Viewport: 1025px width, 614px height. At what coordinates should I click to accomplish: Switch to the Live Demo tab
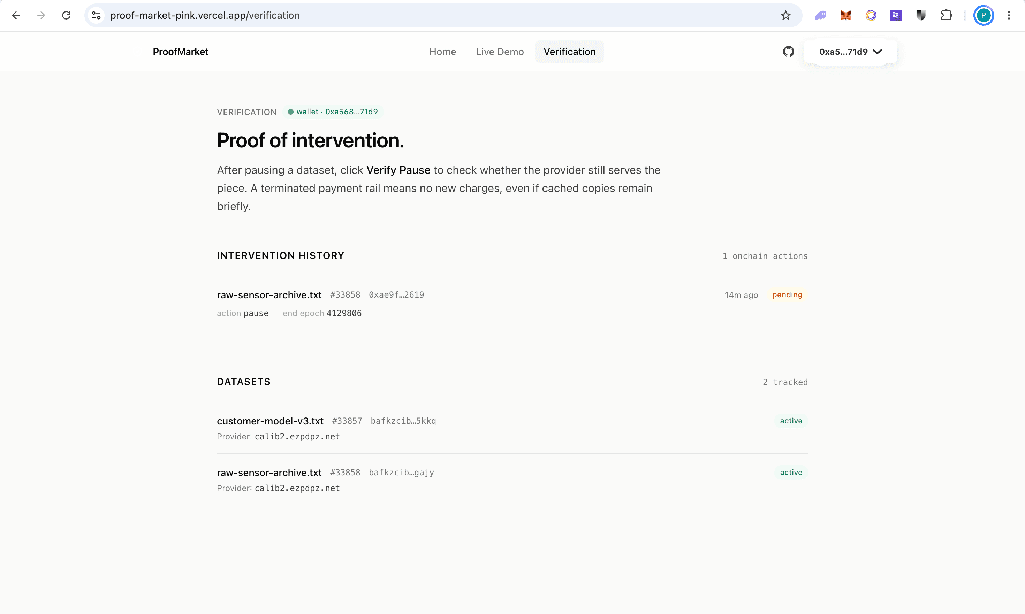click(500, 52)
